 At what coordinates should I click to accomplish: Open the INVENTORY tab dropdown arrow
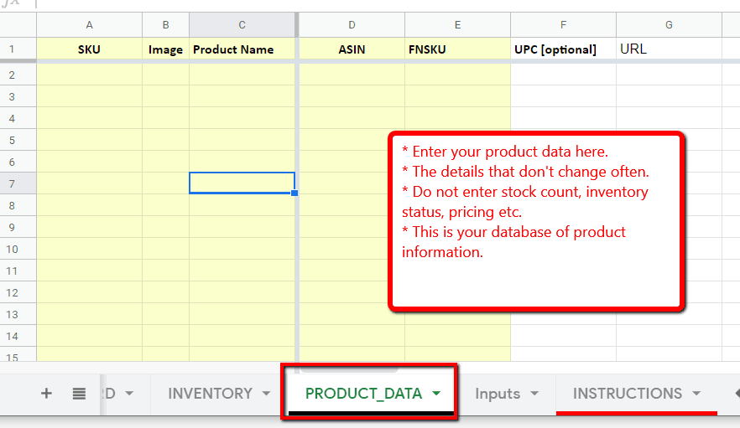click(266, 394)
